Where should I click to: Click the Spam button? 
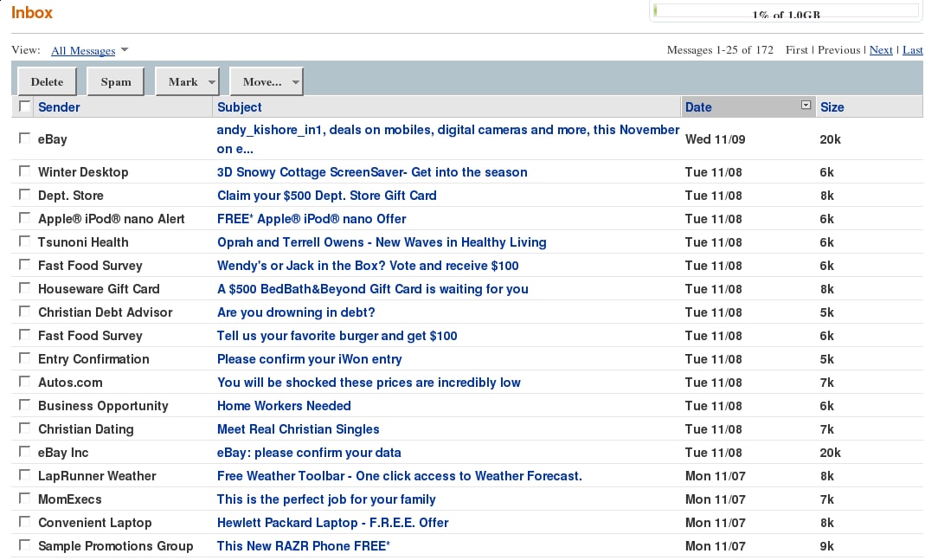115,80
